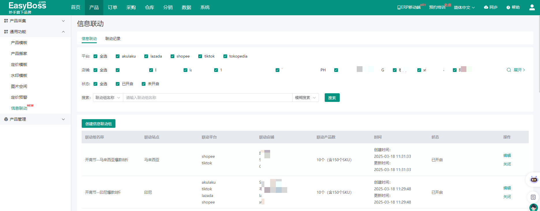Open 产品模板 in the sidebar

point(19,43)
